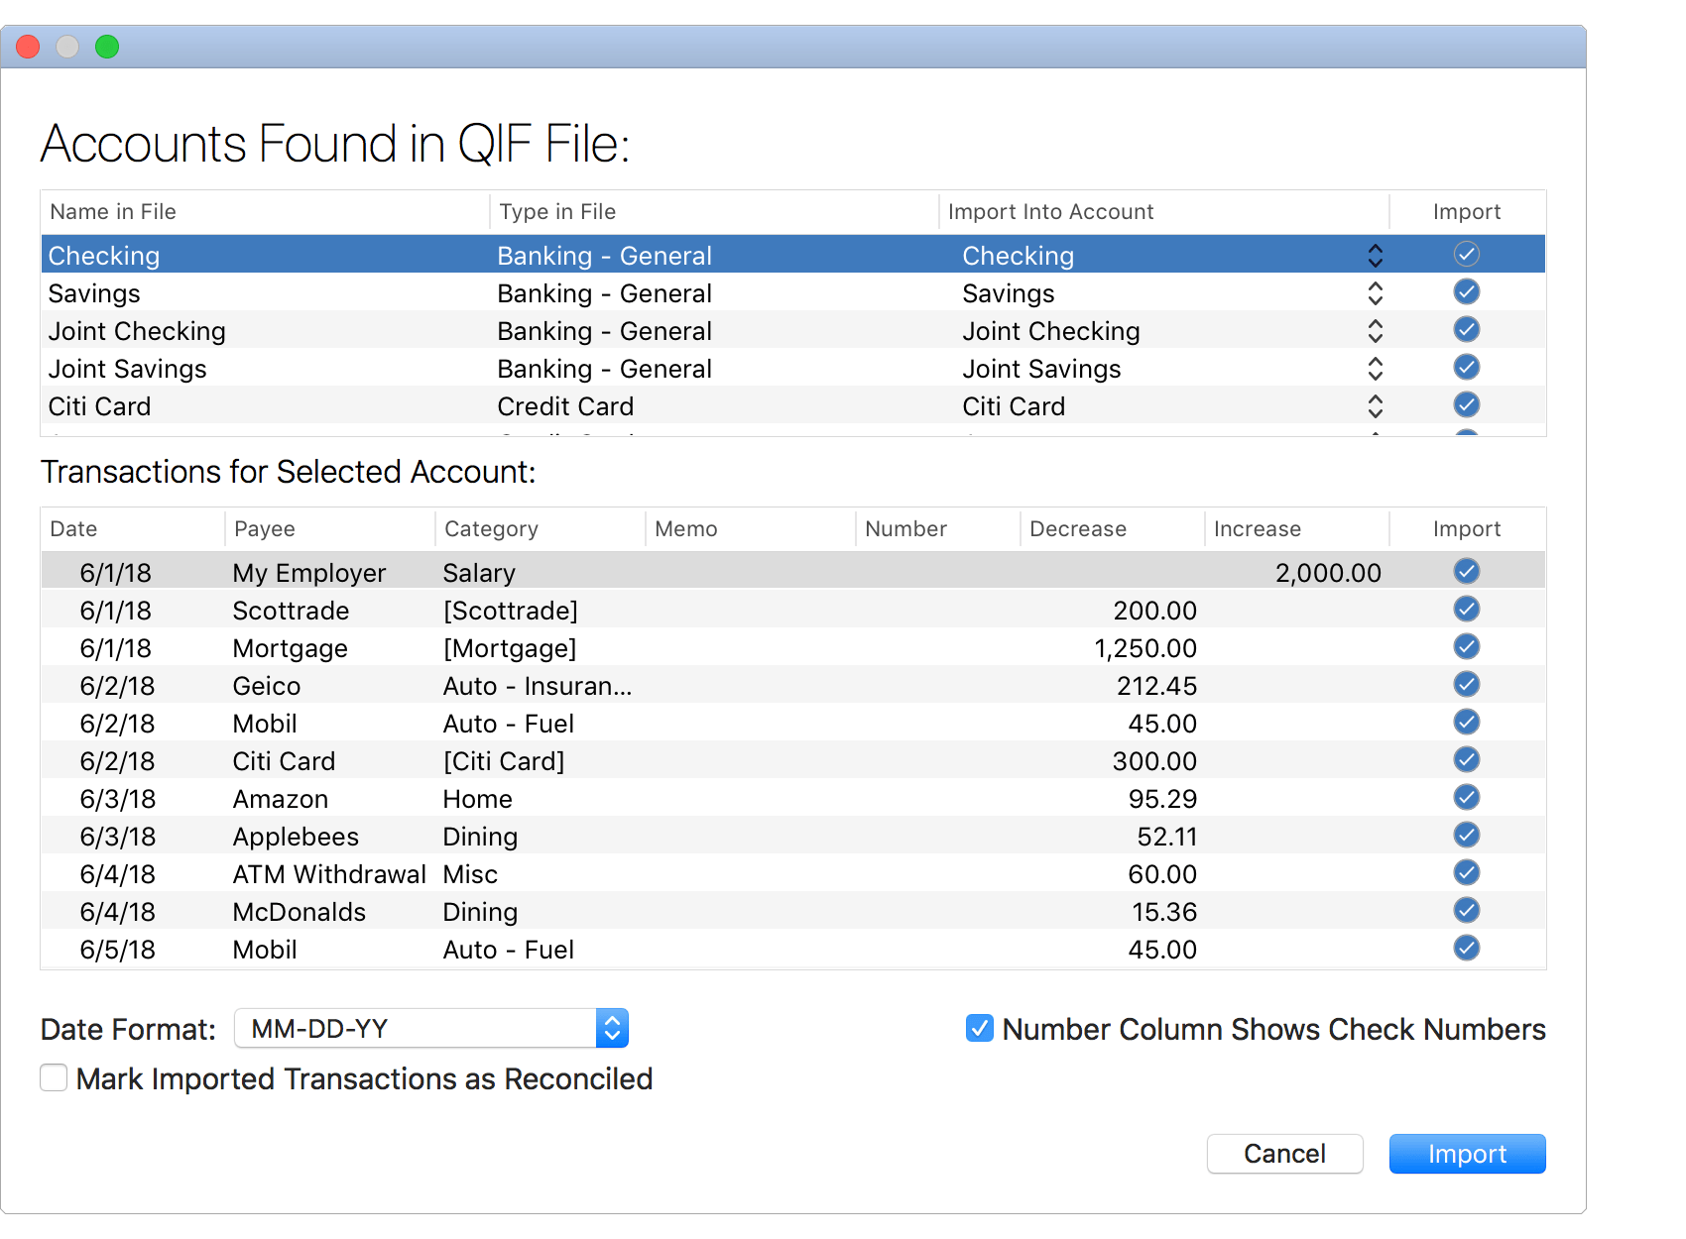Click the Decrease column header
The height and width of the screenshot is (1239, 1686).
(1077, 528)
